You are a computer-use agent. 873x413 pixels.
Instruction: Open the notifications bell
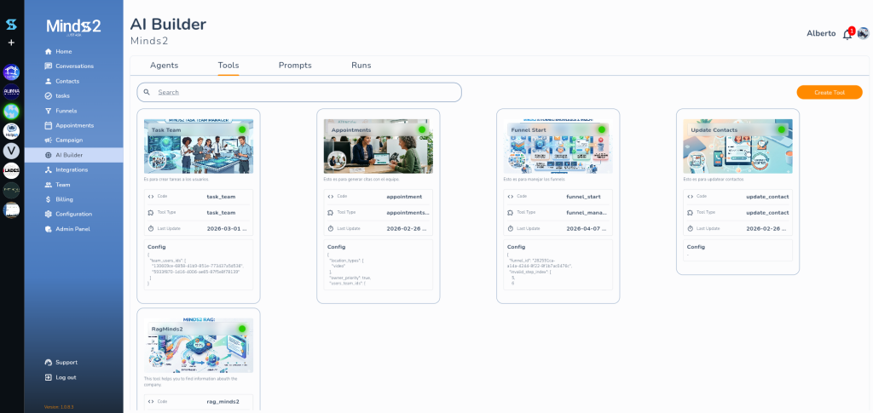click(x=847, y=34)
